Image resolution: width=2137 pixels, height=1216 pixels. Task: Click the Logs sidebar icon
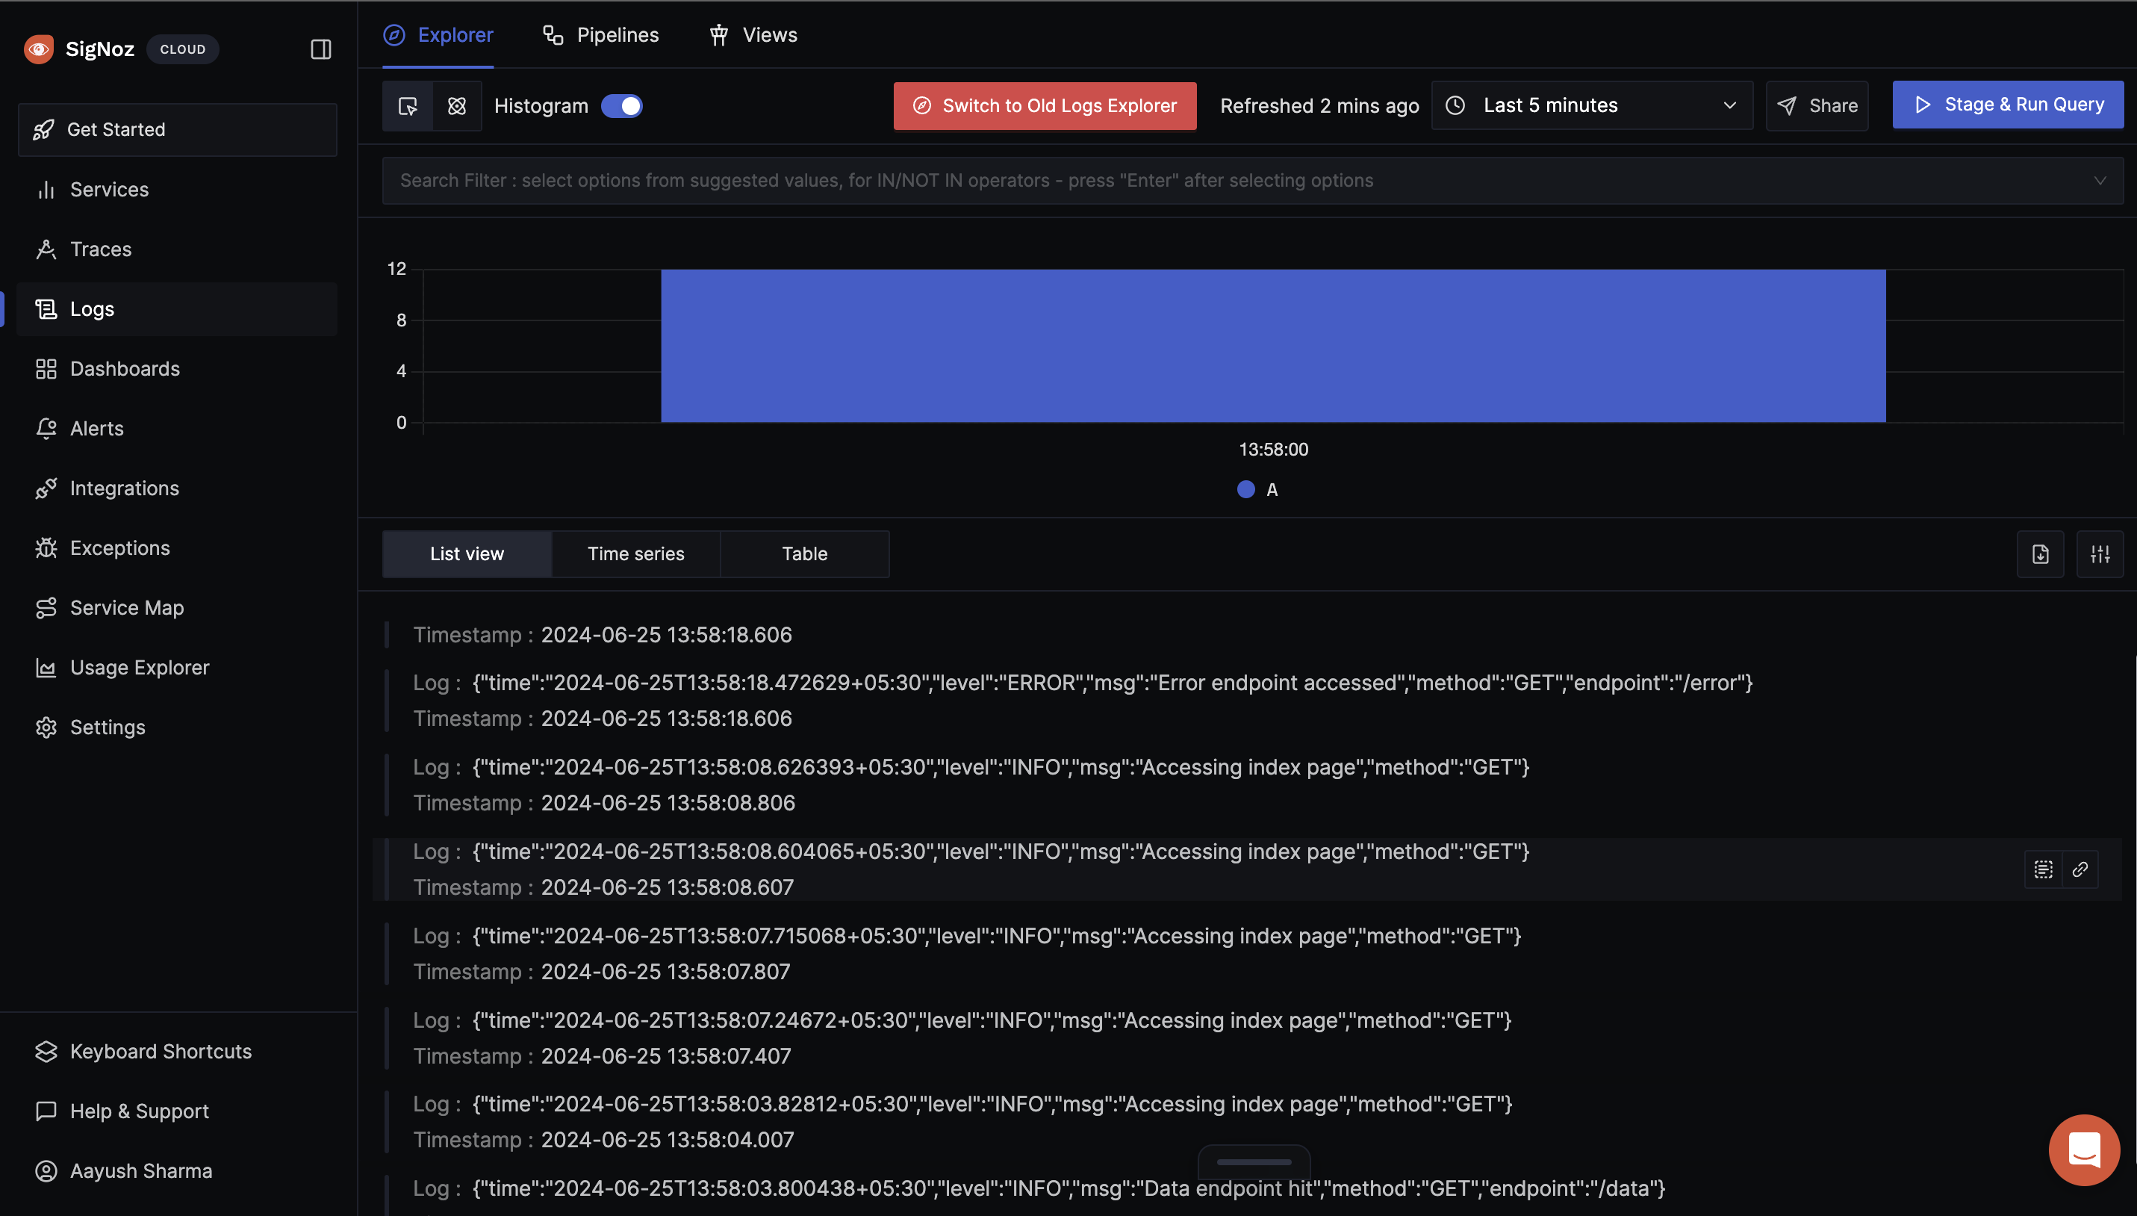pyautogui.click(x=44, y=310)
